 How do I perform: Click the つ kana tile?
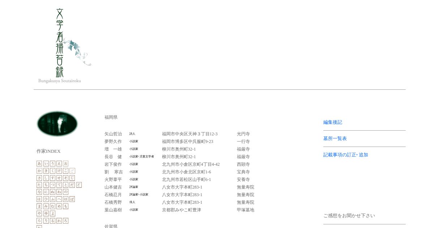(52, 185)
